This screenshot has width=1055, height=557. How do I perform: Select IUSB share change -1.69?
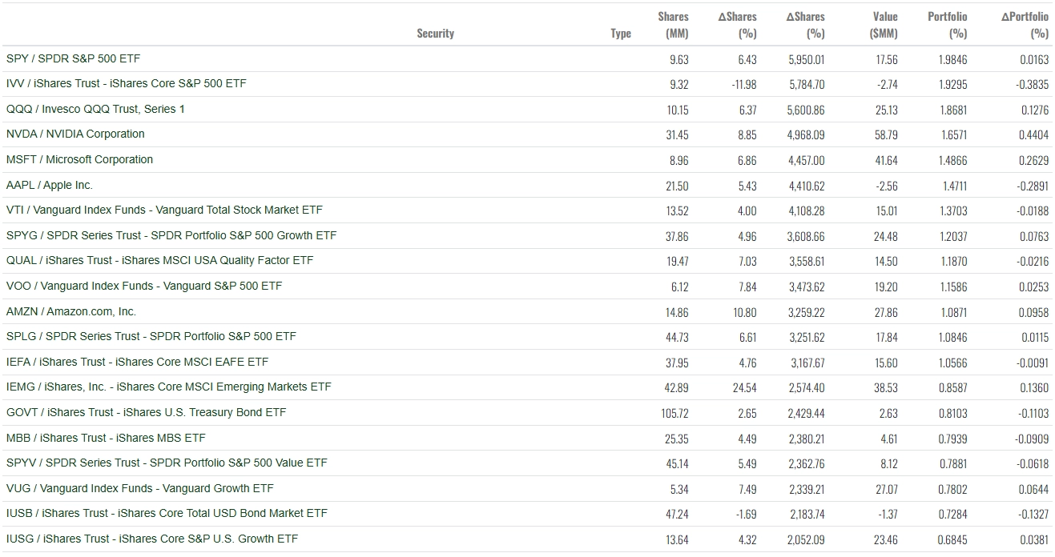747,514
